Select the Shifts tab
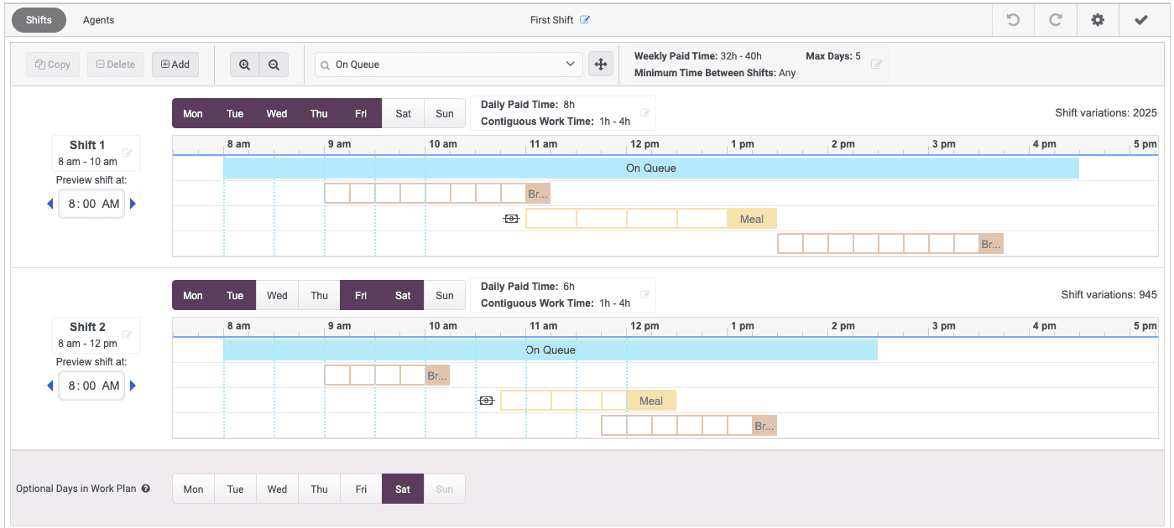Image resolution: width=1174 pixels, height=528 pixels. pos(39,19)
